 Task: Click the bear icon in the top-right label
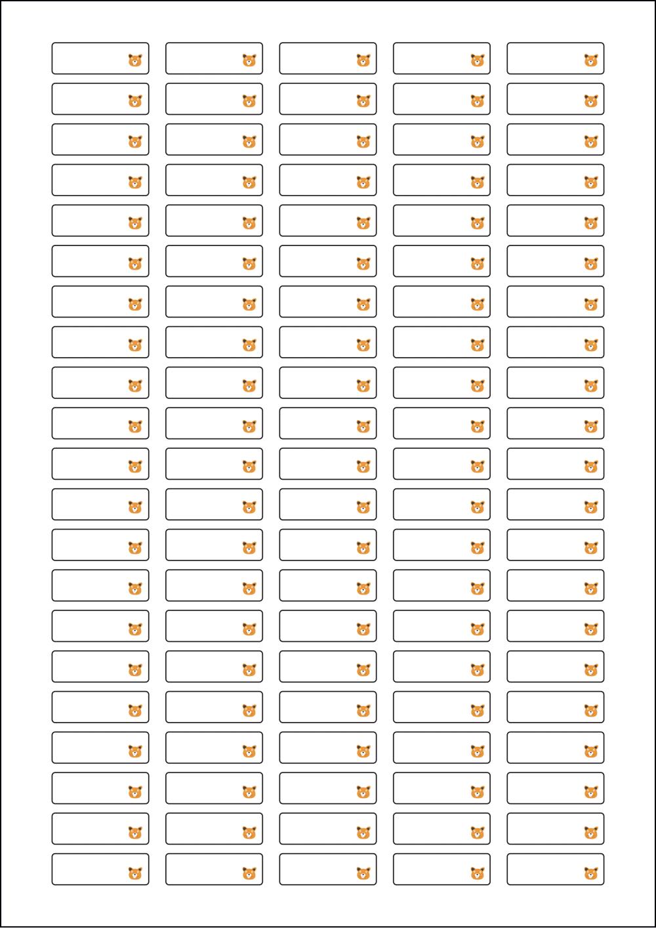[x=590, y=60]
